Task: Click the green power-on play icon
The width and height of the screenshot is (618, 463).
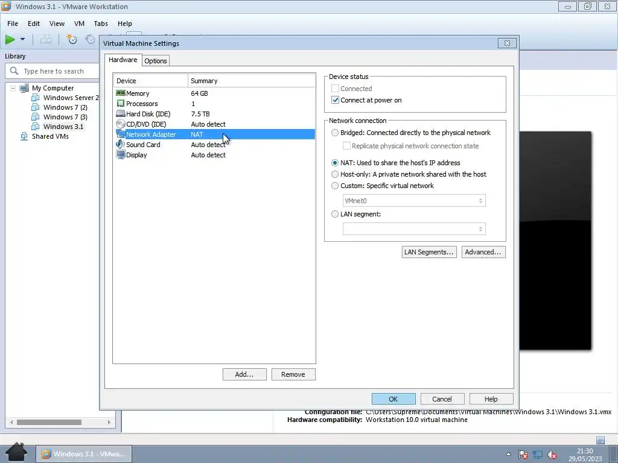Action: click(10, 39)
